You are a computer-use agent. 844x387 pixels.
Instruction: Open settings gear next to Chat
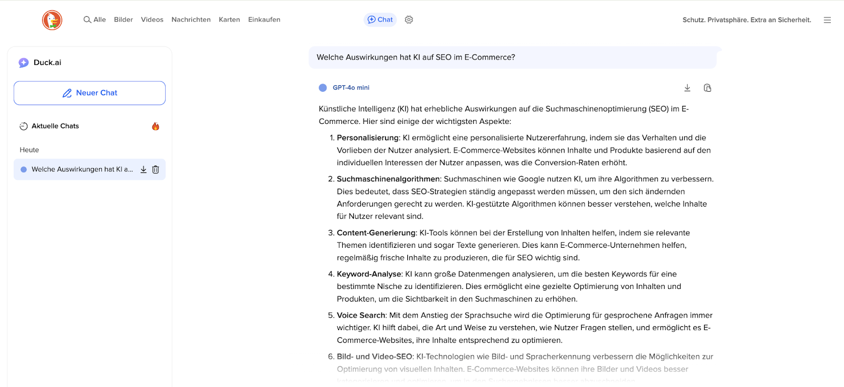pos(409,20)
